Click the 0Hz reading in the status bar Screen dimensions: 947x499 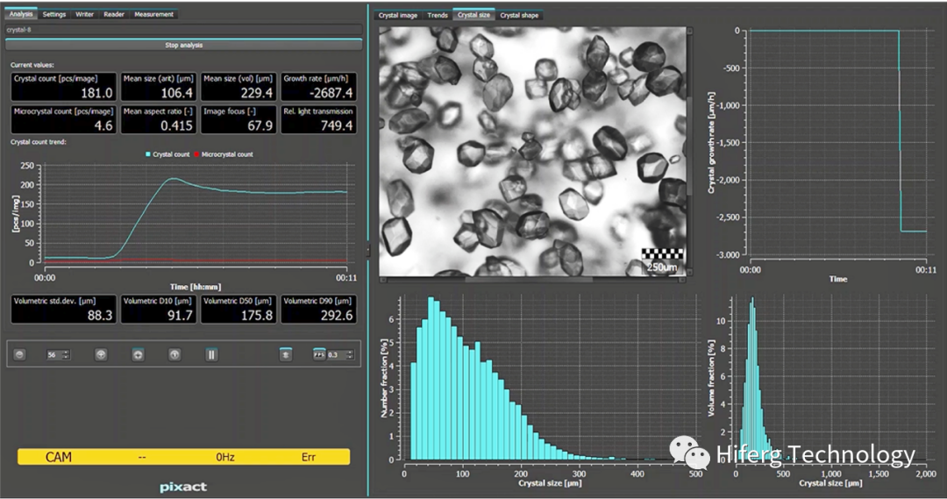[x=225, y=457]
